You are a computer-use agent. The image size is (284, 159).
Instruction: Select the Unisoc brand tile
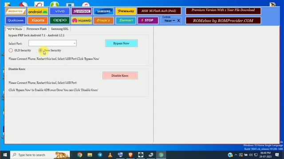coord(82,11)
